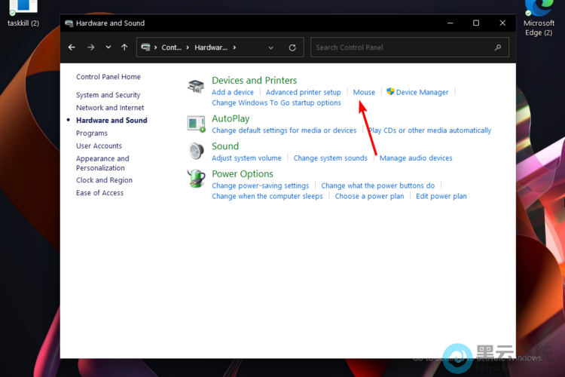The height and width of the screenshot is (377, 565).
Task: Open the Mouse settings link
Action: pyautogui.click(x=364, y=92)
